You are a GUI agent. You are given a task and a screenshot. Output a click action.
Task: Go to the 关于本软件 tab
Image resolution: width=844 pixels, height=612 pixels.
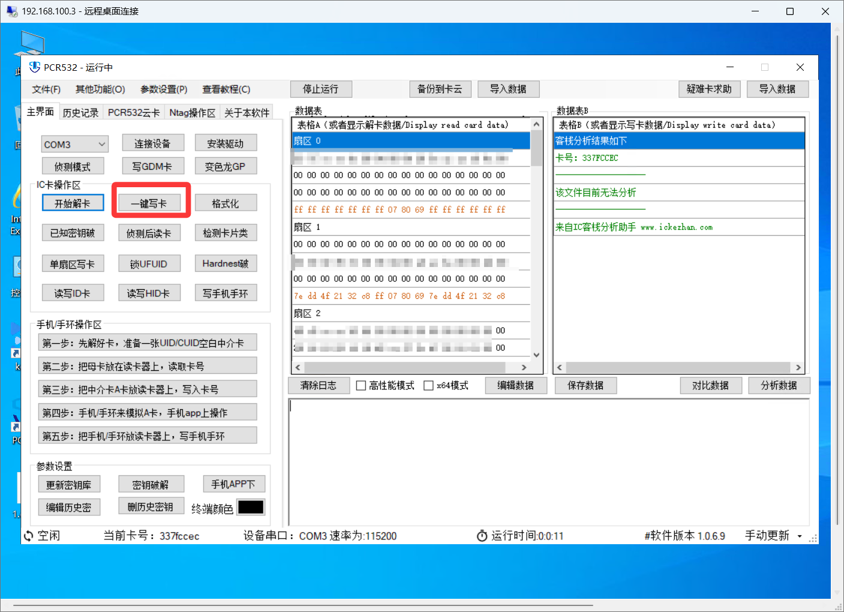(x=247, y=113)
